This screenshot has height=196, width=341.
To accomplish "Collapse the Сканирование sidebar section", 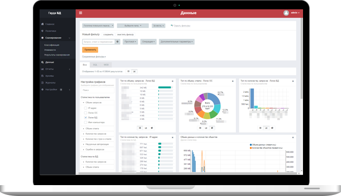I will (x=57, y=38).
